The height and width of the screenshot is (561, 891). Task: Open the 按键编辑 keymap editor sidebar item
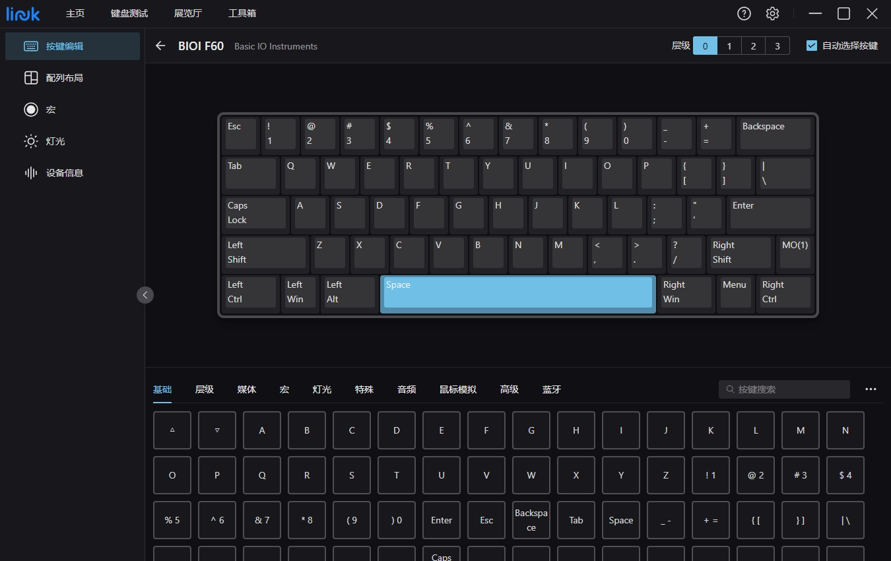click(73, 46)
